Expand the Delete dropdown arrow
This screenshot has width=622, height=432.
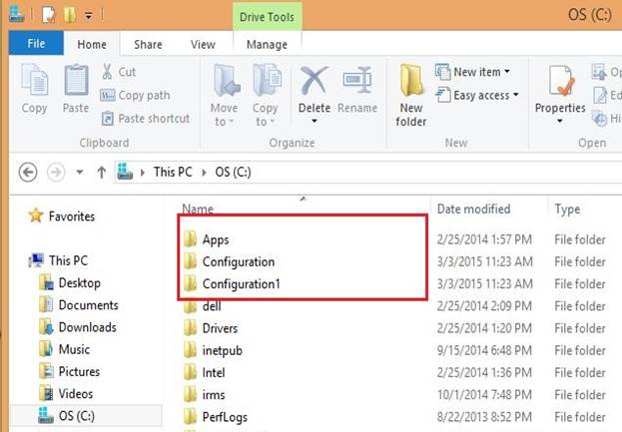pyautogui.click(x=314, y=121)
